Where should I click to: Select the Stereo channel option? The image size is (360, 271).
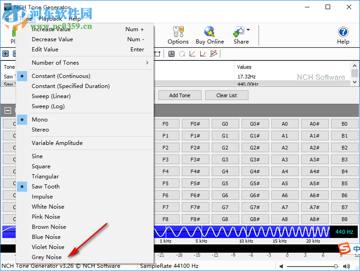(x=40, y=130)
